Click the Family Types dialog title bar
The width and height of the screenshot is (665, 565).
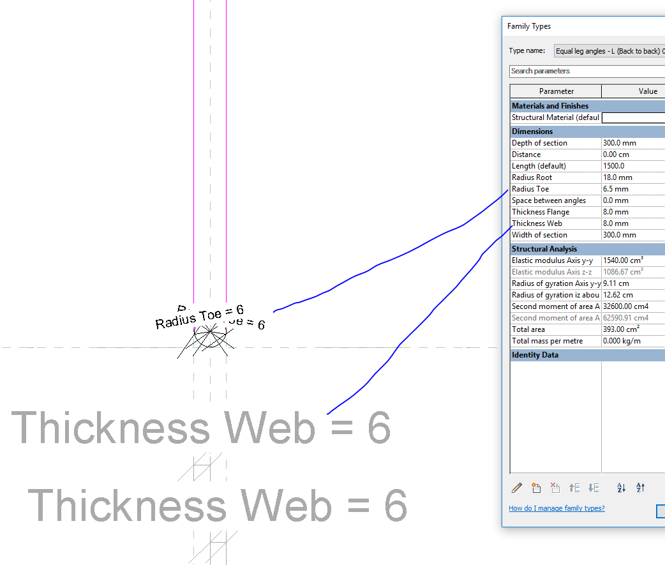coord(583,26)
